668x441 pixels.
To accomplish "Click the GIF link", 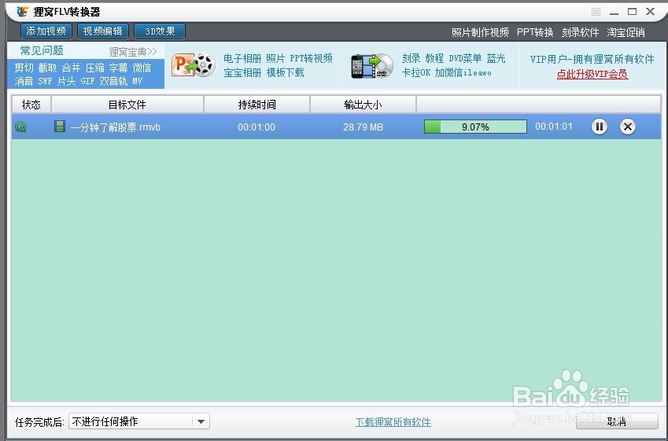I will (x=88, y=81).
